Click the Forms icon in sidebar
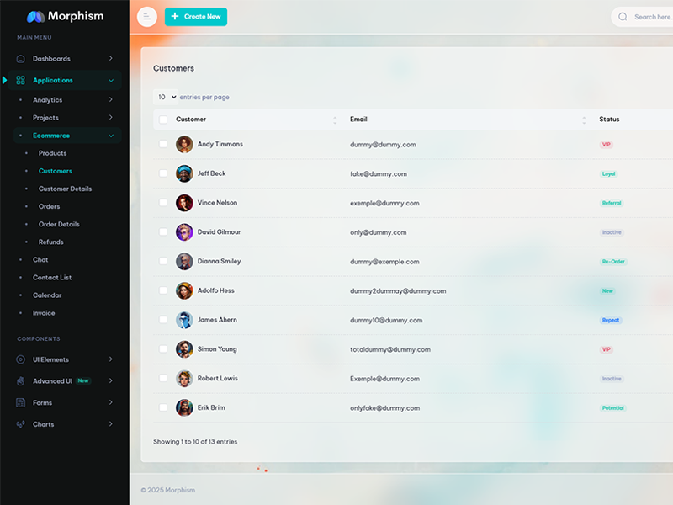 coord(21,403)
